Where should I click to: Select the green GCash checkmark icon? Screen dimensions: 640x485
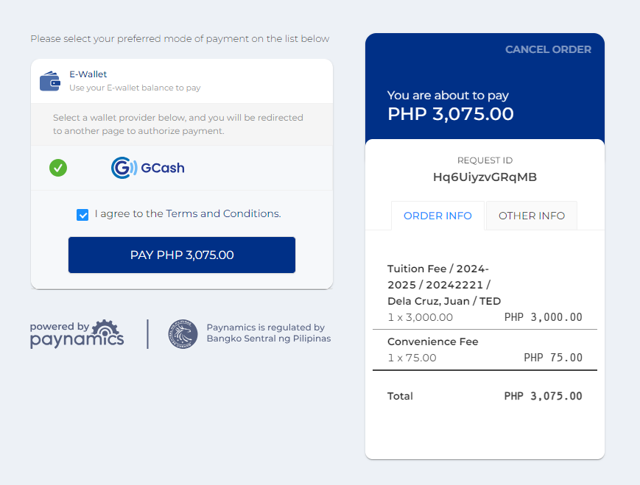[58, 168]
